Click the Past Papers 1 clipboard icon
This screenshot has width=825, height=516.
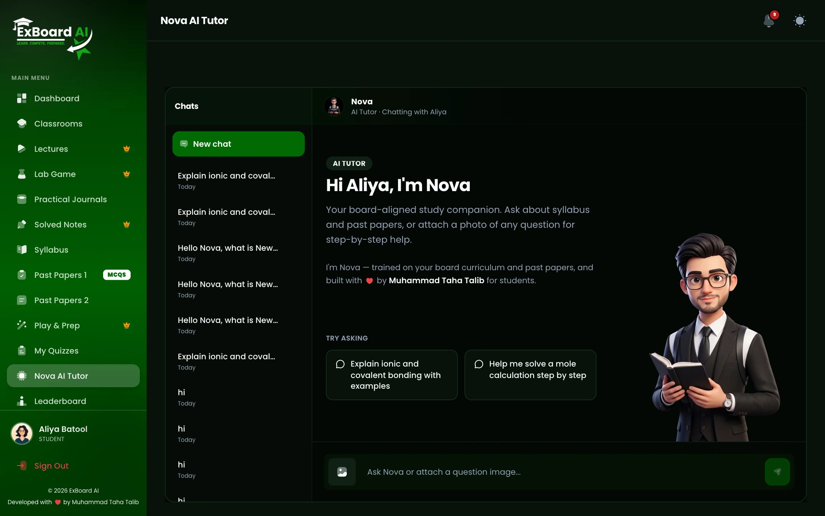tap(22, 275)
